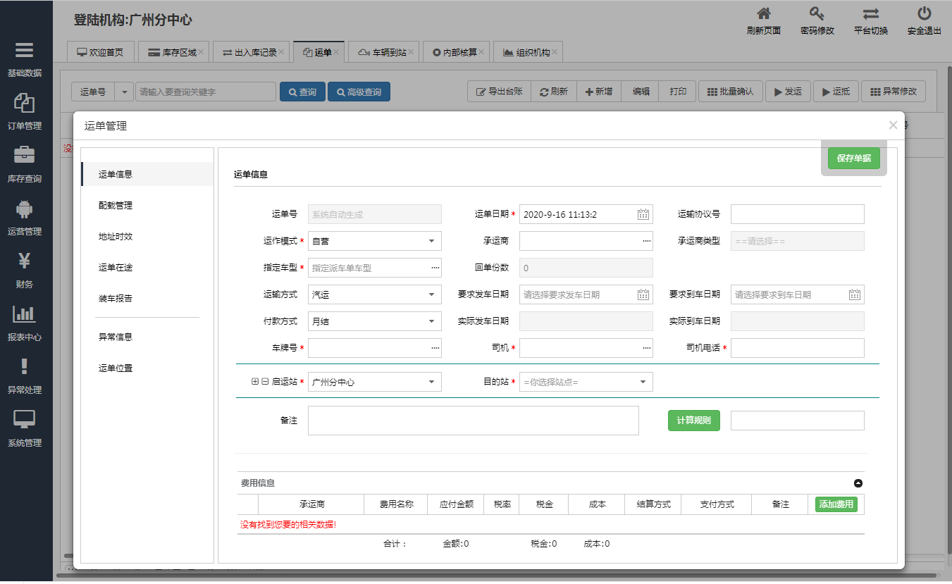Click the 导出台账 toolbar button
952x584 pixels.
coord(500,92)
